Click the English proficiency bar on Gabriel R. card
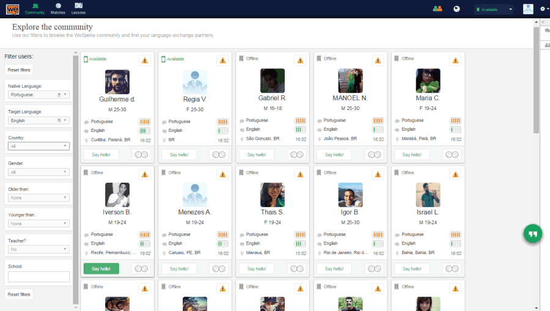This screenshot has width=550, height=311. pos(300,130)
